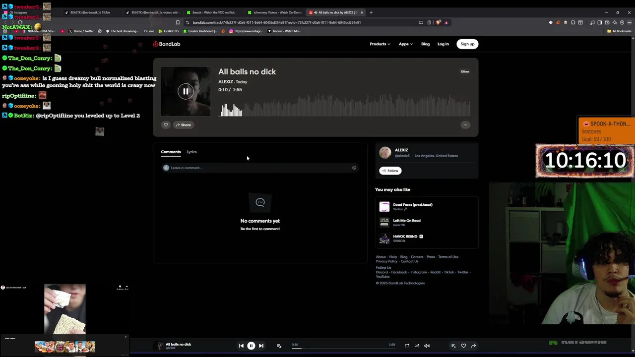This screenshot has width=635, height=357.
Task: Open the All Bookmarks folder
Action: coord(619,31)
